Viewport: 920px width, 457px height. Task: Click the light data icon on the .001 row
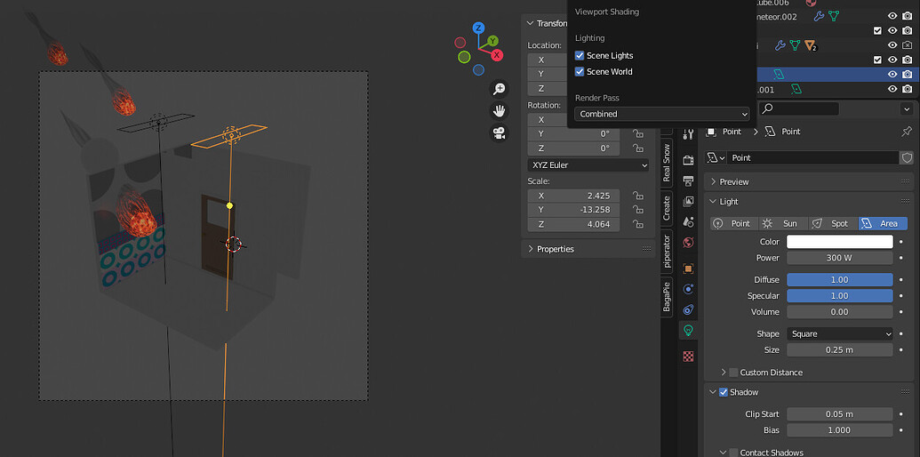point(796,89)
